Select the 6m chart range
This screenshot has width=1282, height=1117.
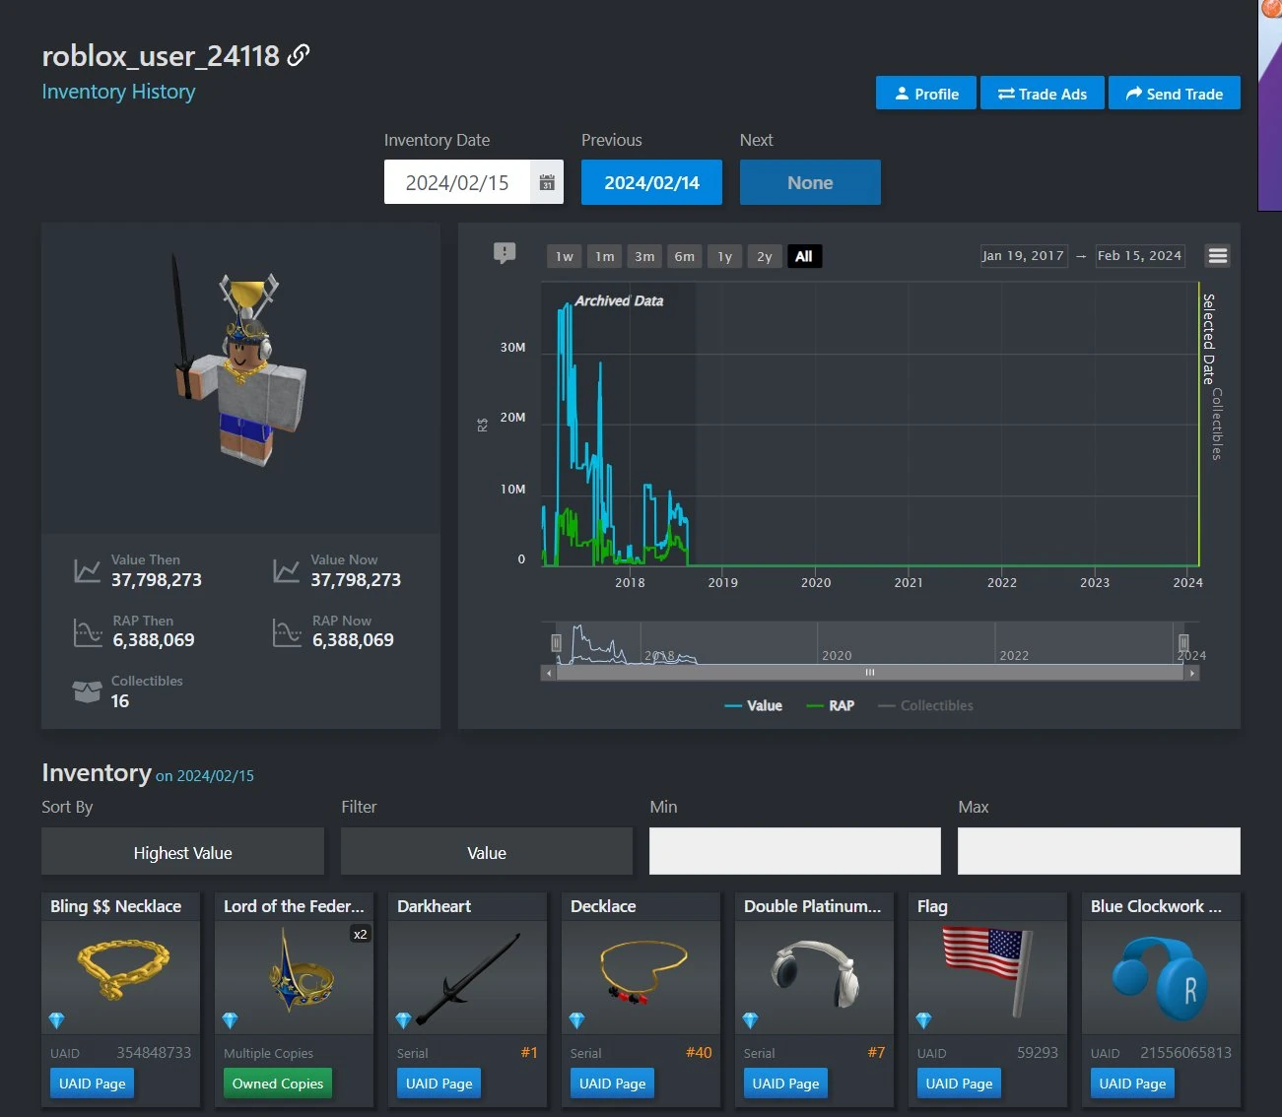[685, 256]
